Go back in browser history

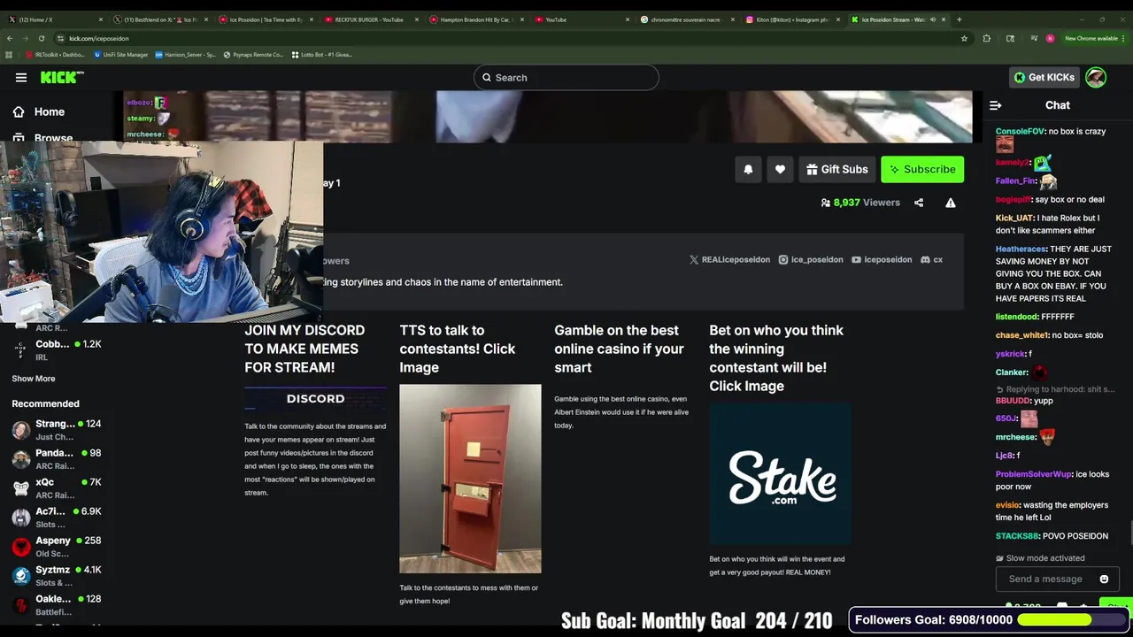click(10, 38)
